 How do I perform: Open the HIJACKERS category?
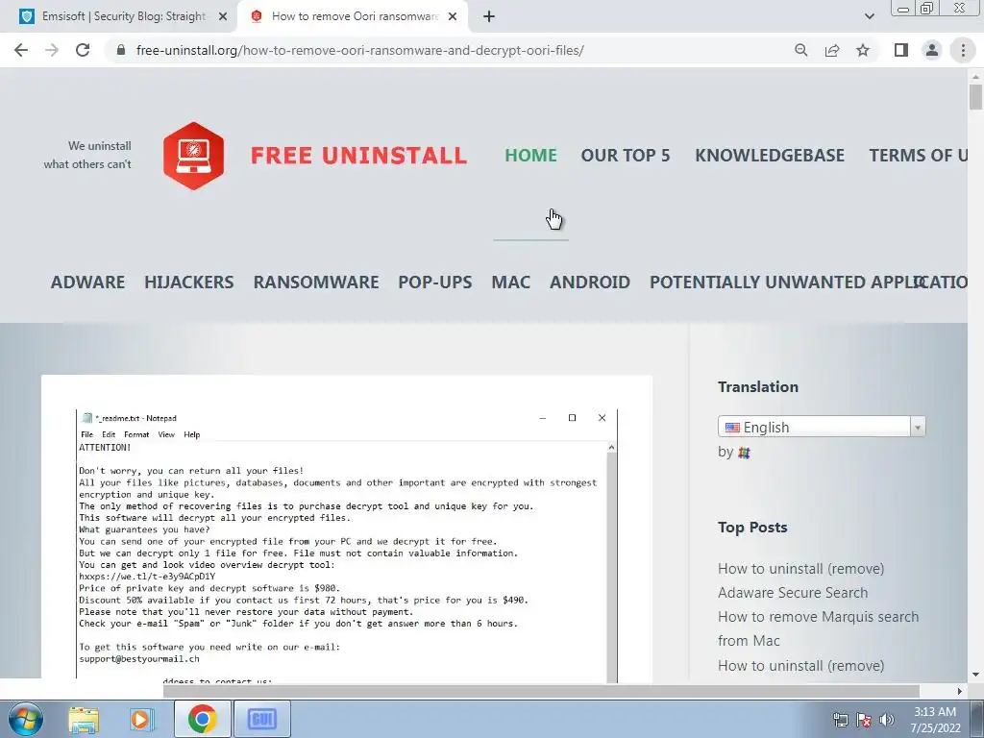pos(189,283)
